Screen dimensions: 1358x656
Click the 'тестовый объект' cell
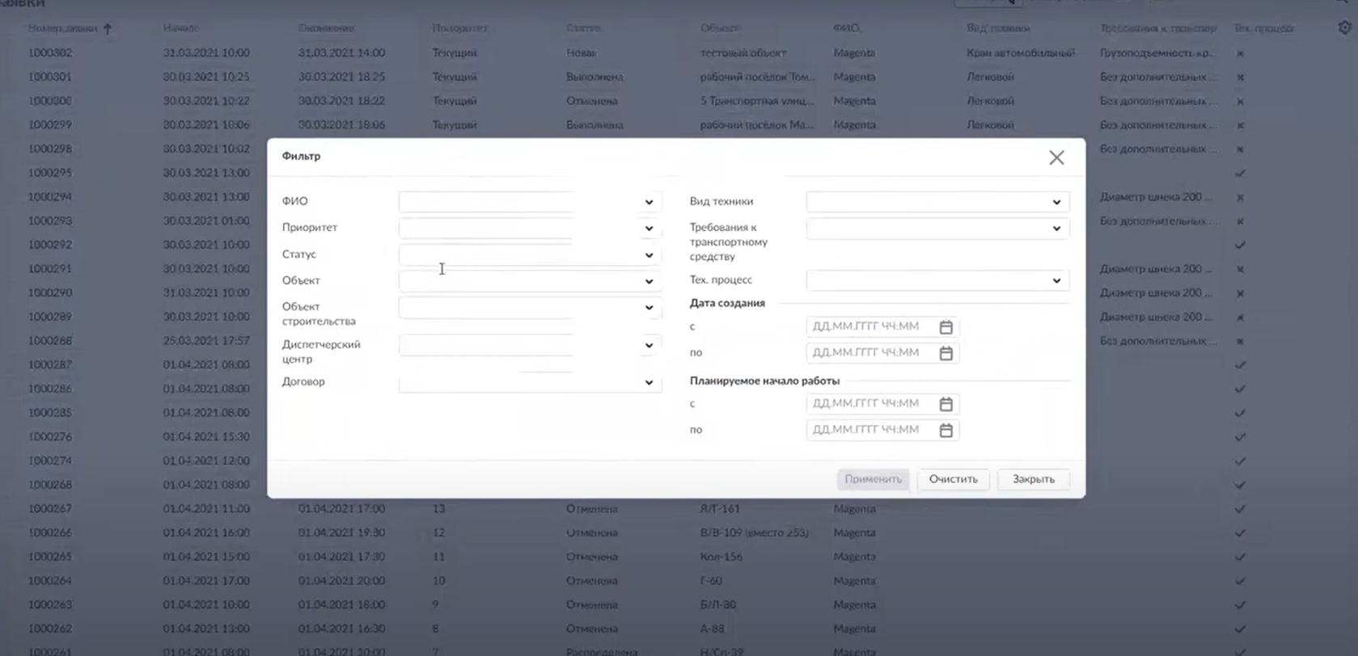point(743,53)
